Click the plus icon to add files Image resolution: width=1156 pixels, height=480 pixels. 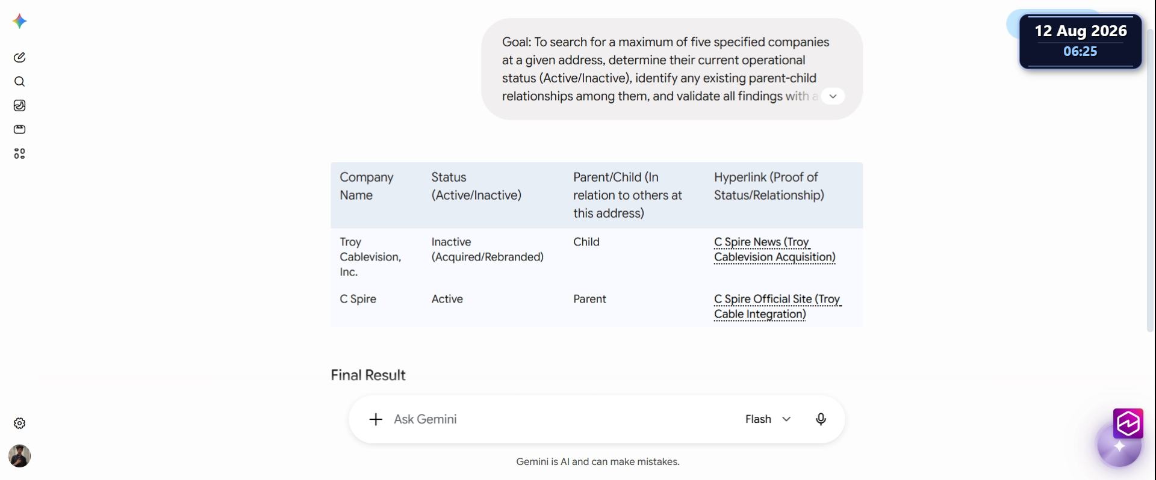(x=376, y=419)
